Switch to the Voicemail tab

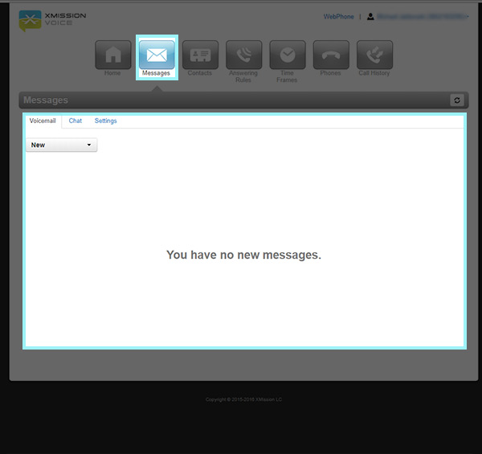[43, 121]
